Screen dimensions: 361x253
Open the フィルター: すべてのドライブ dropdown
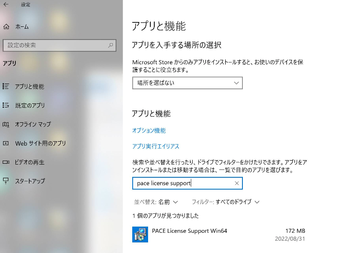[x=226, y=202]
